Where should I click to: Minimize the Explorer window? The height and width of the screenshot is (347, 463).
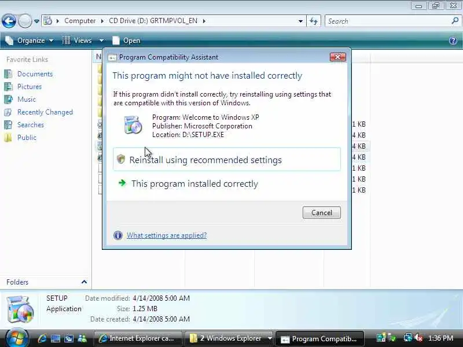[418, 5]
